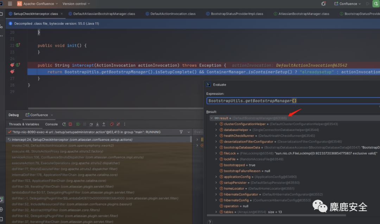Expand the bootstrapDatabaseData field
Screen dimensions: 380x224
[x=216, y=147]
